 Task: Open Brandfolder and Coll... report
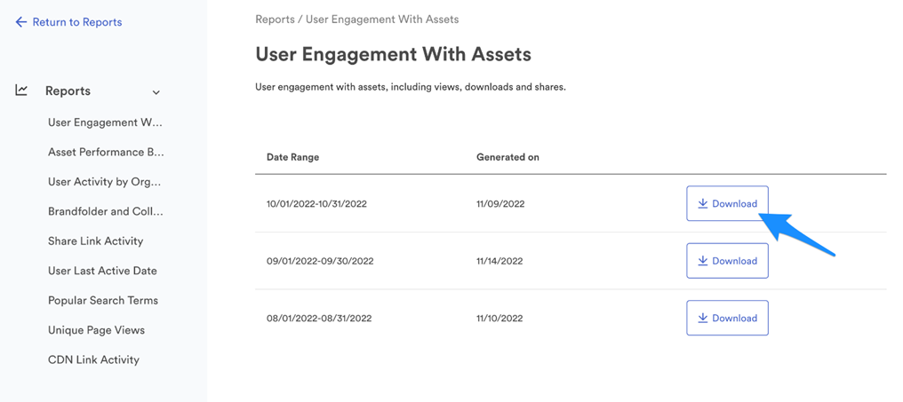click(x=106, y=211)
